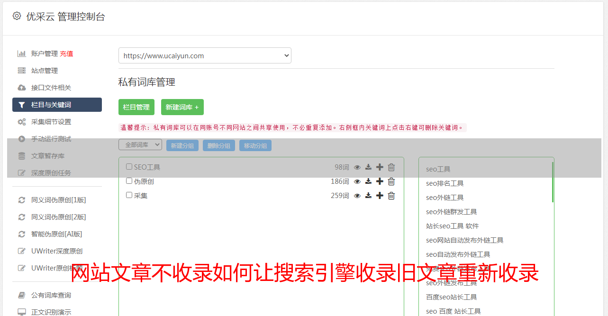Select keyword seo外链工具

(x=445, y=198)
